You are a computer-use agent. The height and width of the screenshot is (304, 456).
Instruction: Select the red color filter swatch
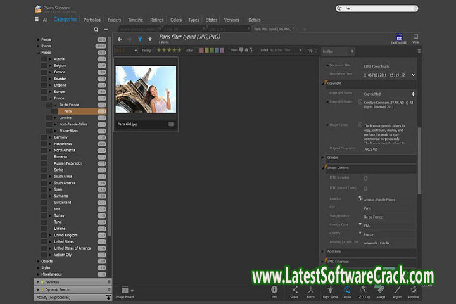click(203, 50)
